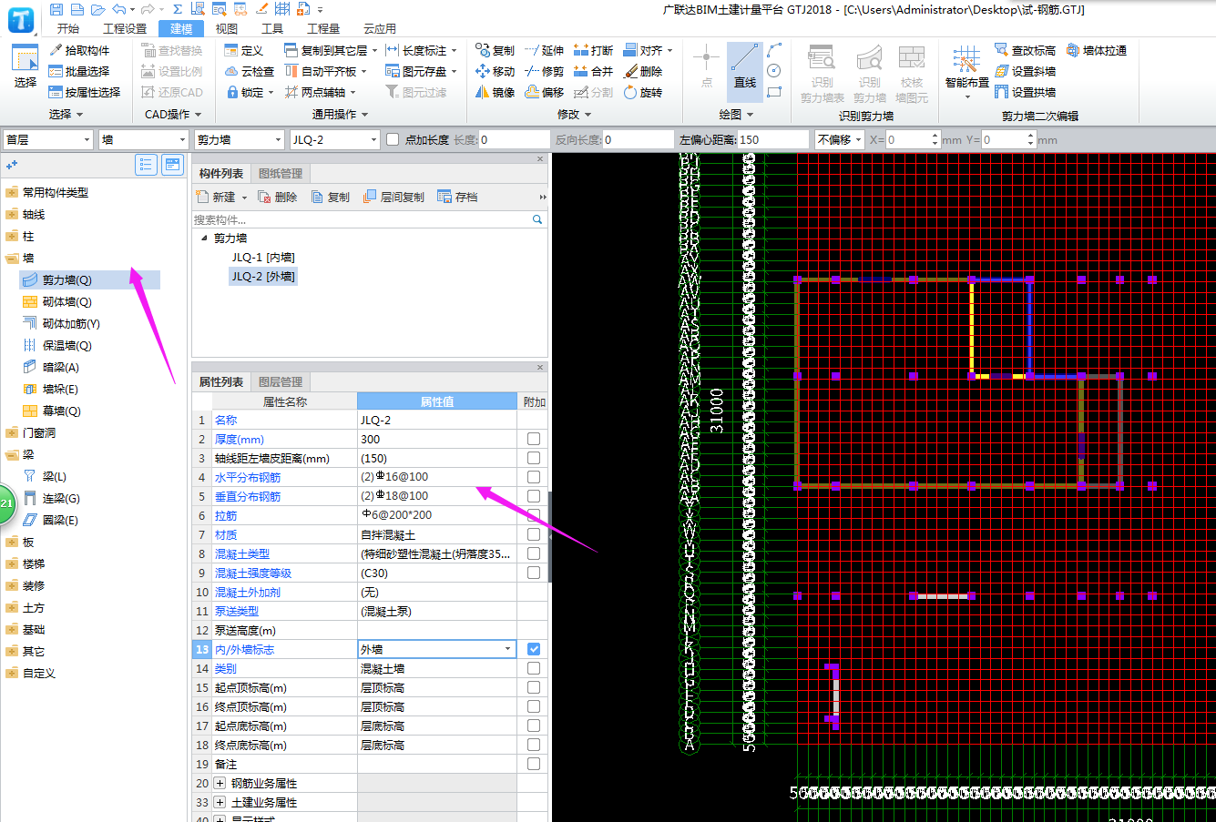Select JLQ-1 [内墙] in component list
This screenshot has width=1216, height=822.
tap(263, 258)
